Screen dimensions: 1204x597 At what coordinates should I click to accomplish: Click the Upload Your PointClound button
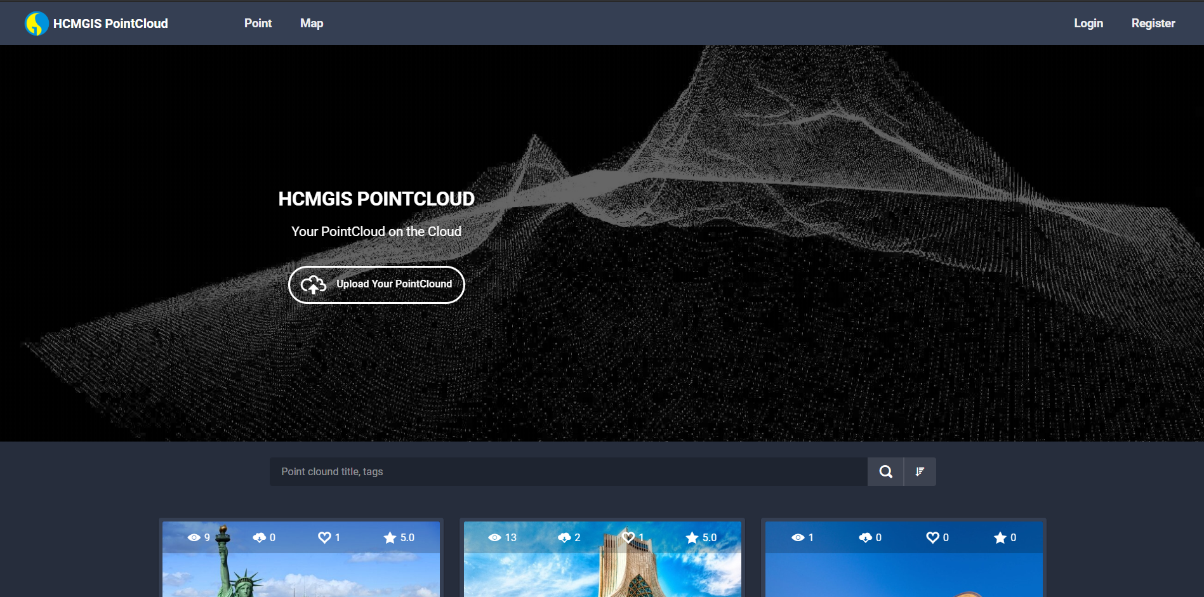pyautogui.click(x=376, y=285)
